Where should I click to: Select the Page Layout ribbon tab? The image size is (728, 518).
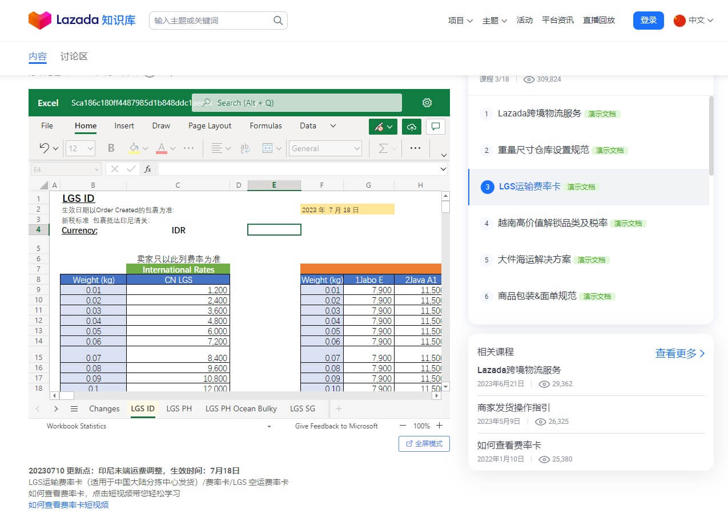point(210,126)
